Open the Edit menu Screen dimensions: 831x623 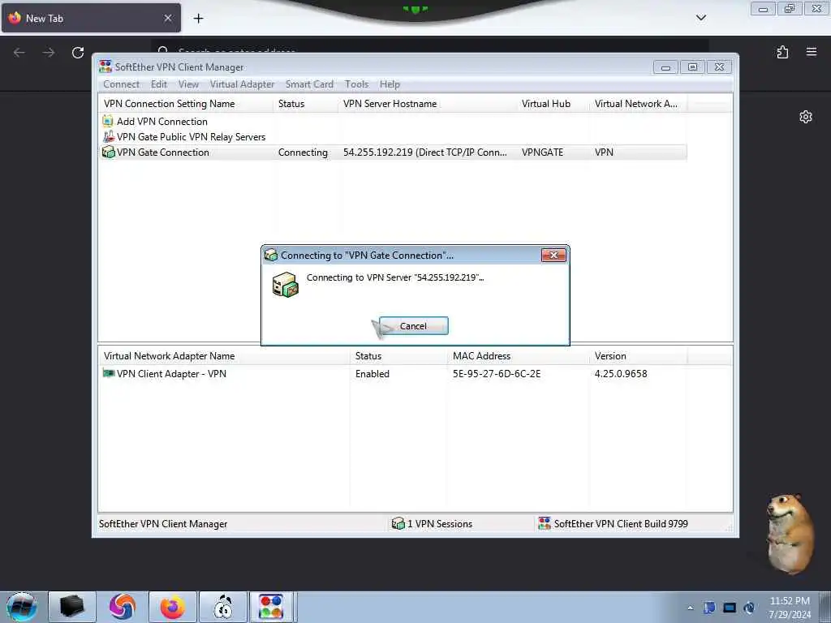point(158,84)
